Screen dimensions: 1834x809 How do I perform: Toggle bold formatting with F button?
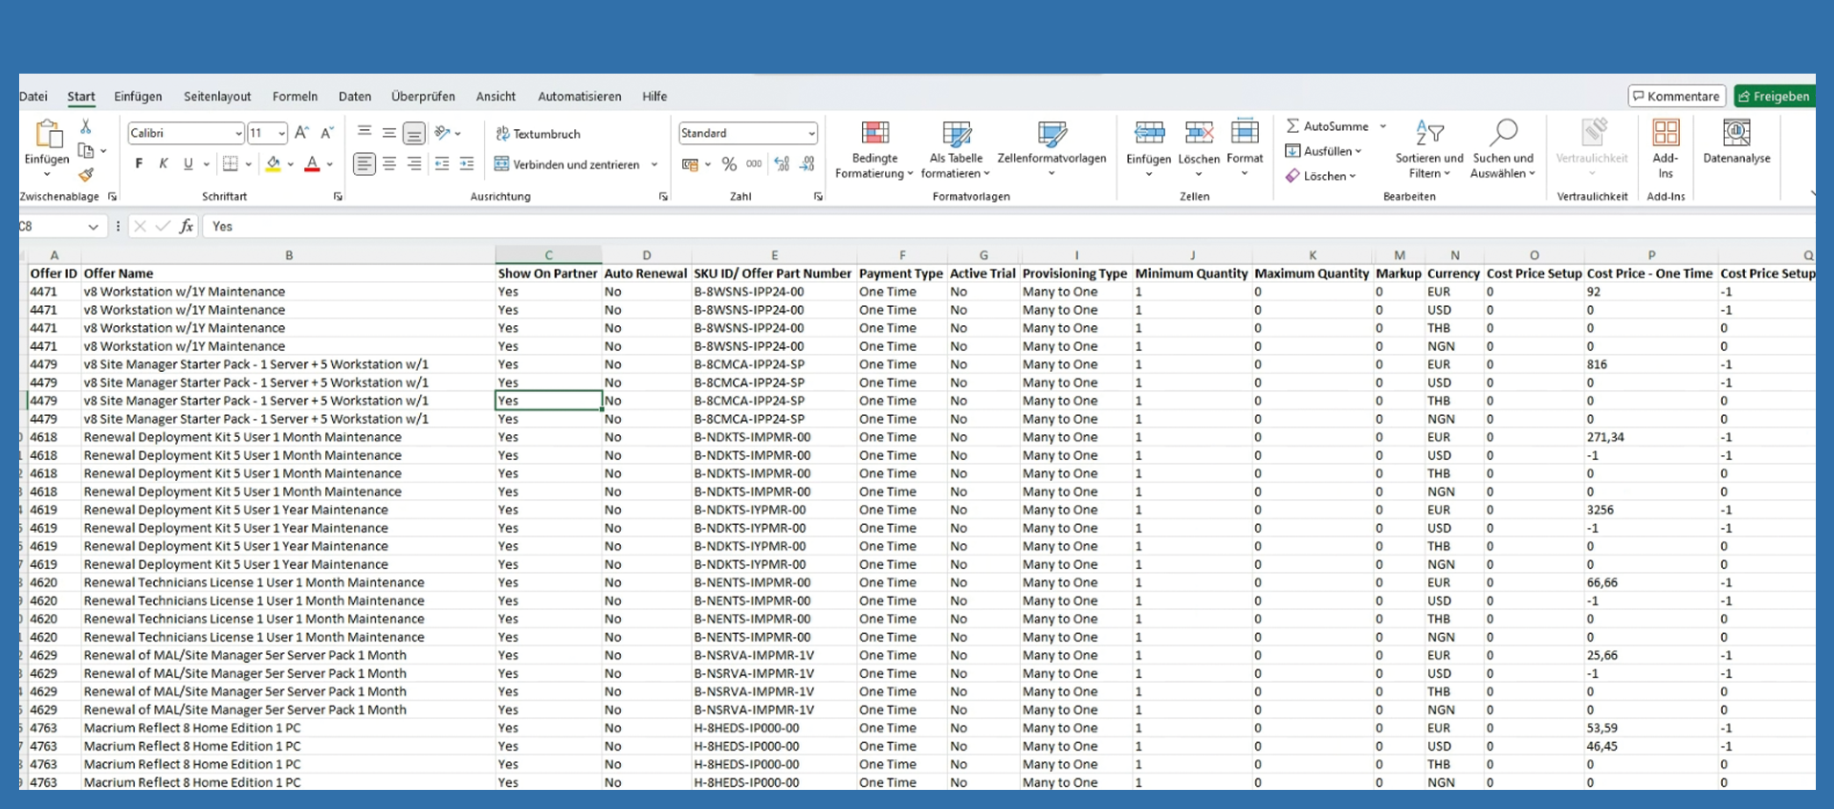(139, 164)
